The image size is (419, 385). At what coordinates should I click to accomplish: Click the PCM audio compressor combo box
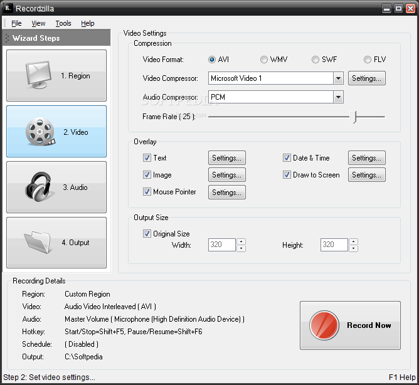click(x=276, y=97)
